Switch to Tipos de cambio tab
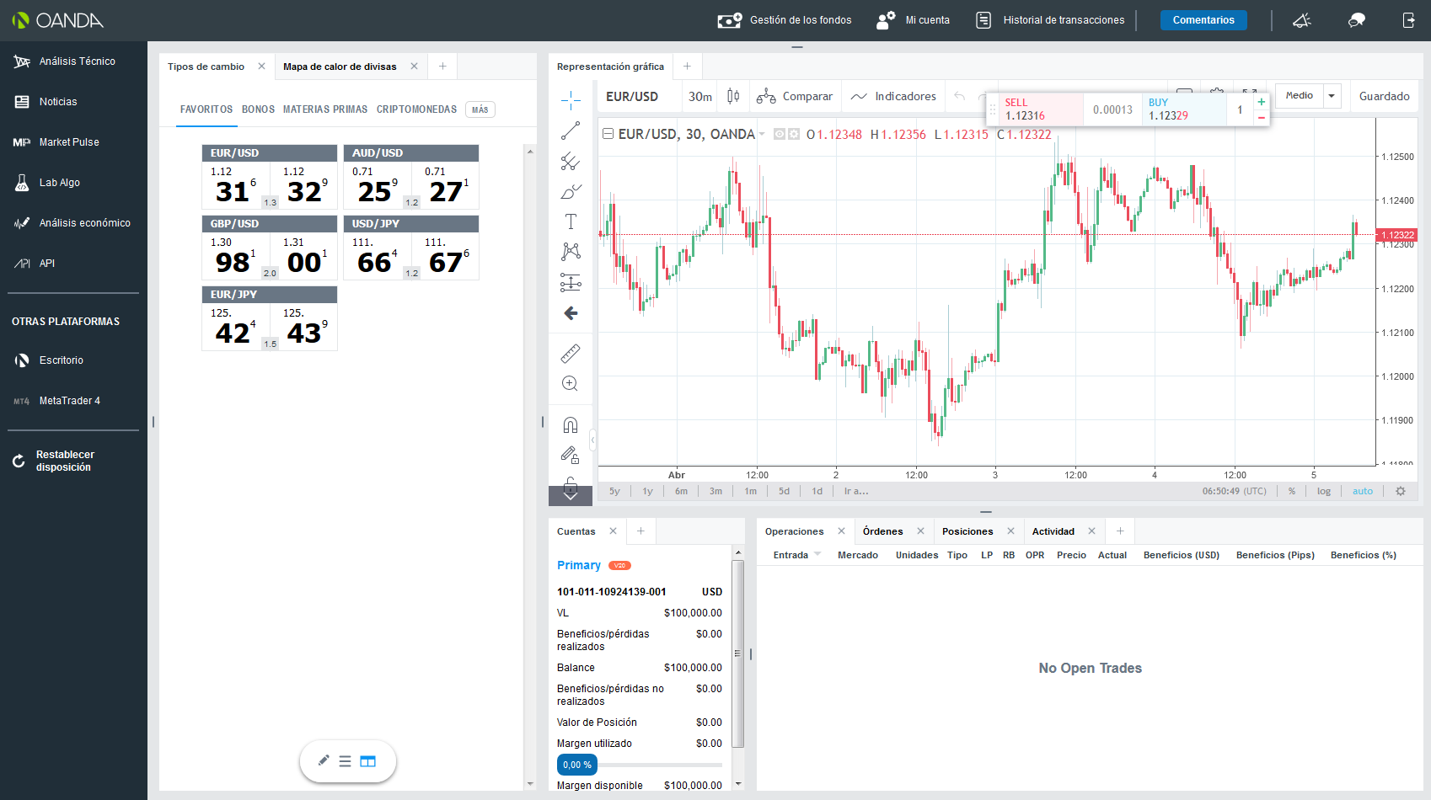The height and width of the screenshot is (800, 1431). [x=206, y=67]
